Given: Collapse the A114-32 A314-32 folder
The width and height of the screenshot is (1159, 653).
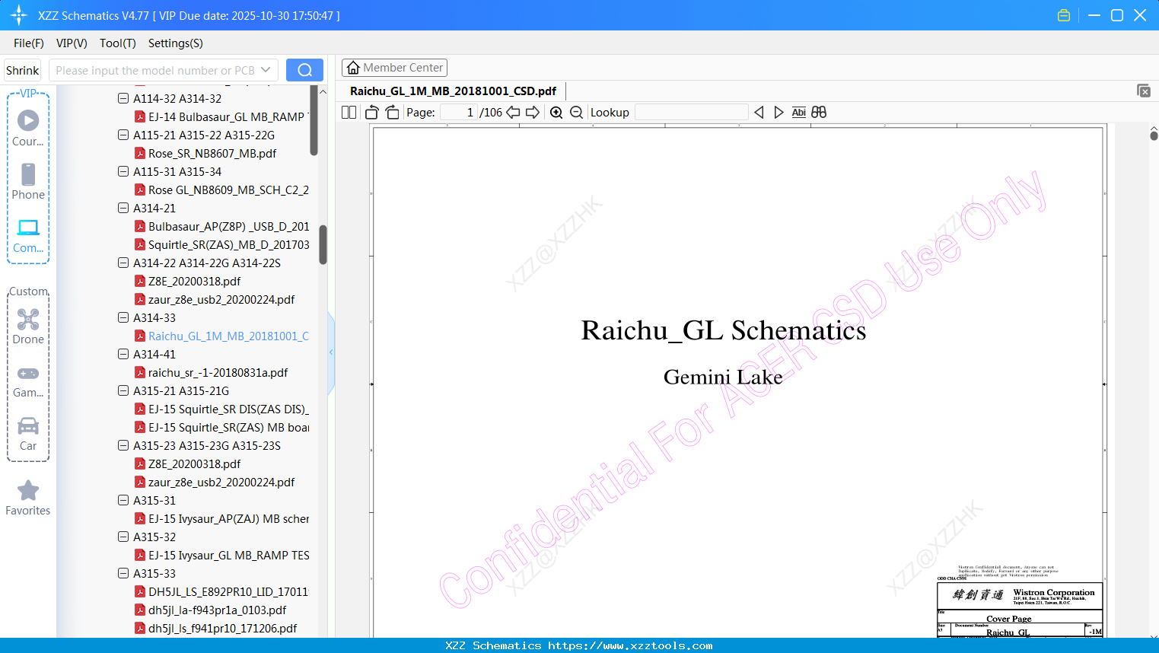Looking at the screenshot, I should (123, 98).
